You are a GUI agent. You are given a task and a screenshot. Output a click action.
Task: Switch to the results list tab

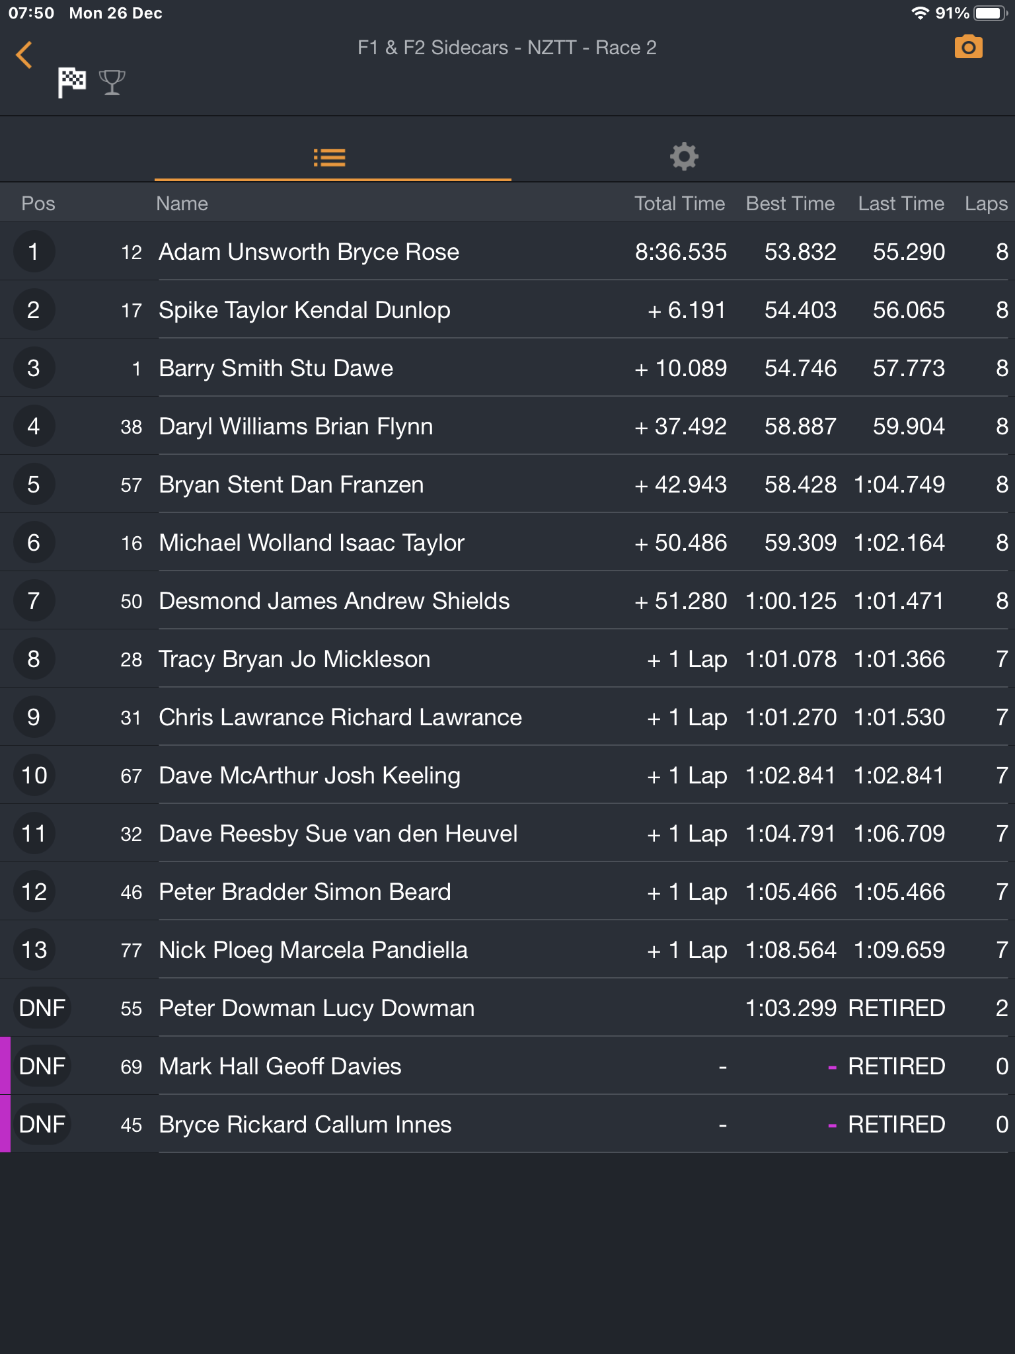(330, 157)
